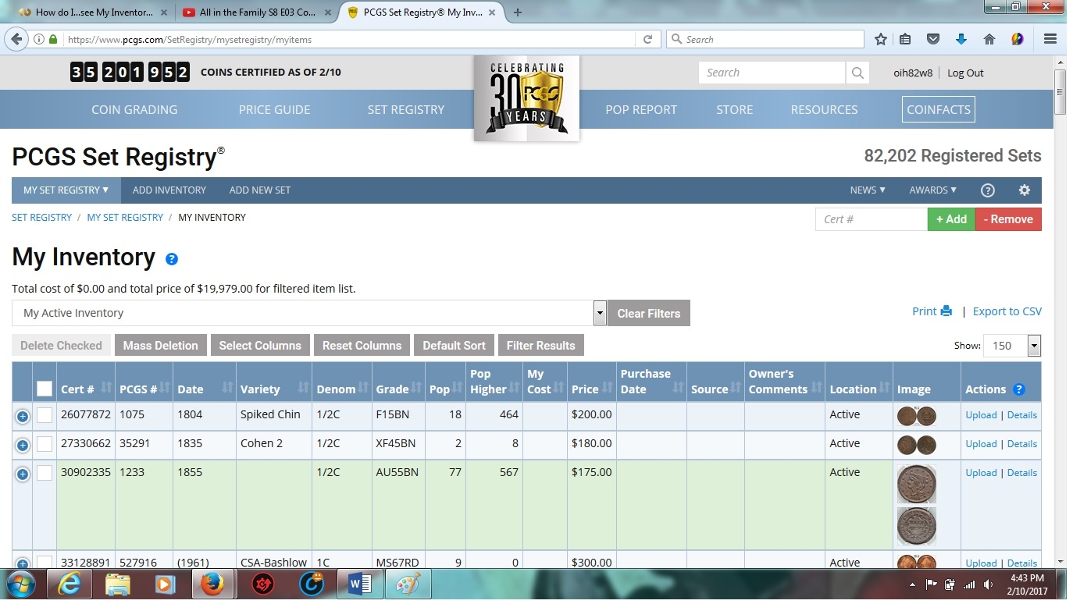Click Details link for cert 27330662

point(1022,444)
